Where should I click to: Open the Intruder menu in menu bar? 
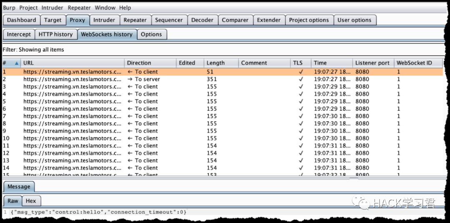pyautogui.click(x=52, y=8)
